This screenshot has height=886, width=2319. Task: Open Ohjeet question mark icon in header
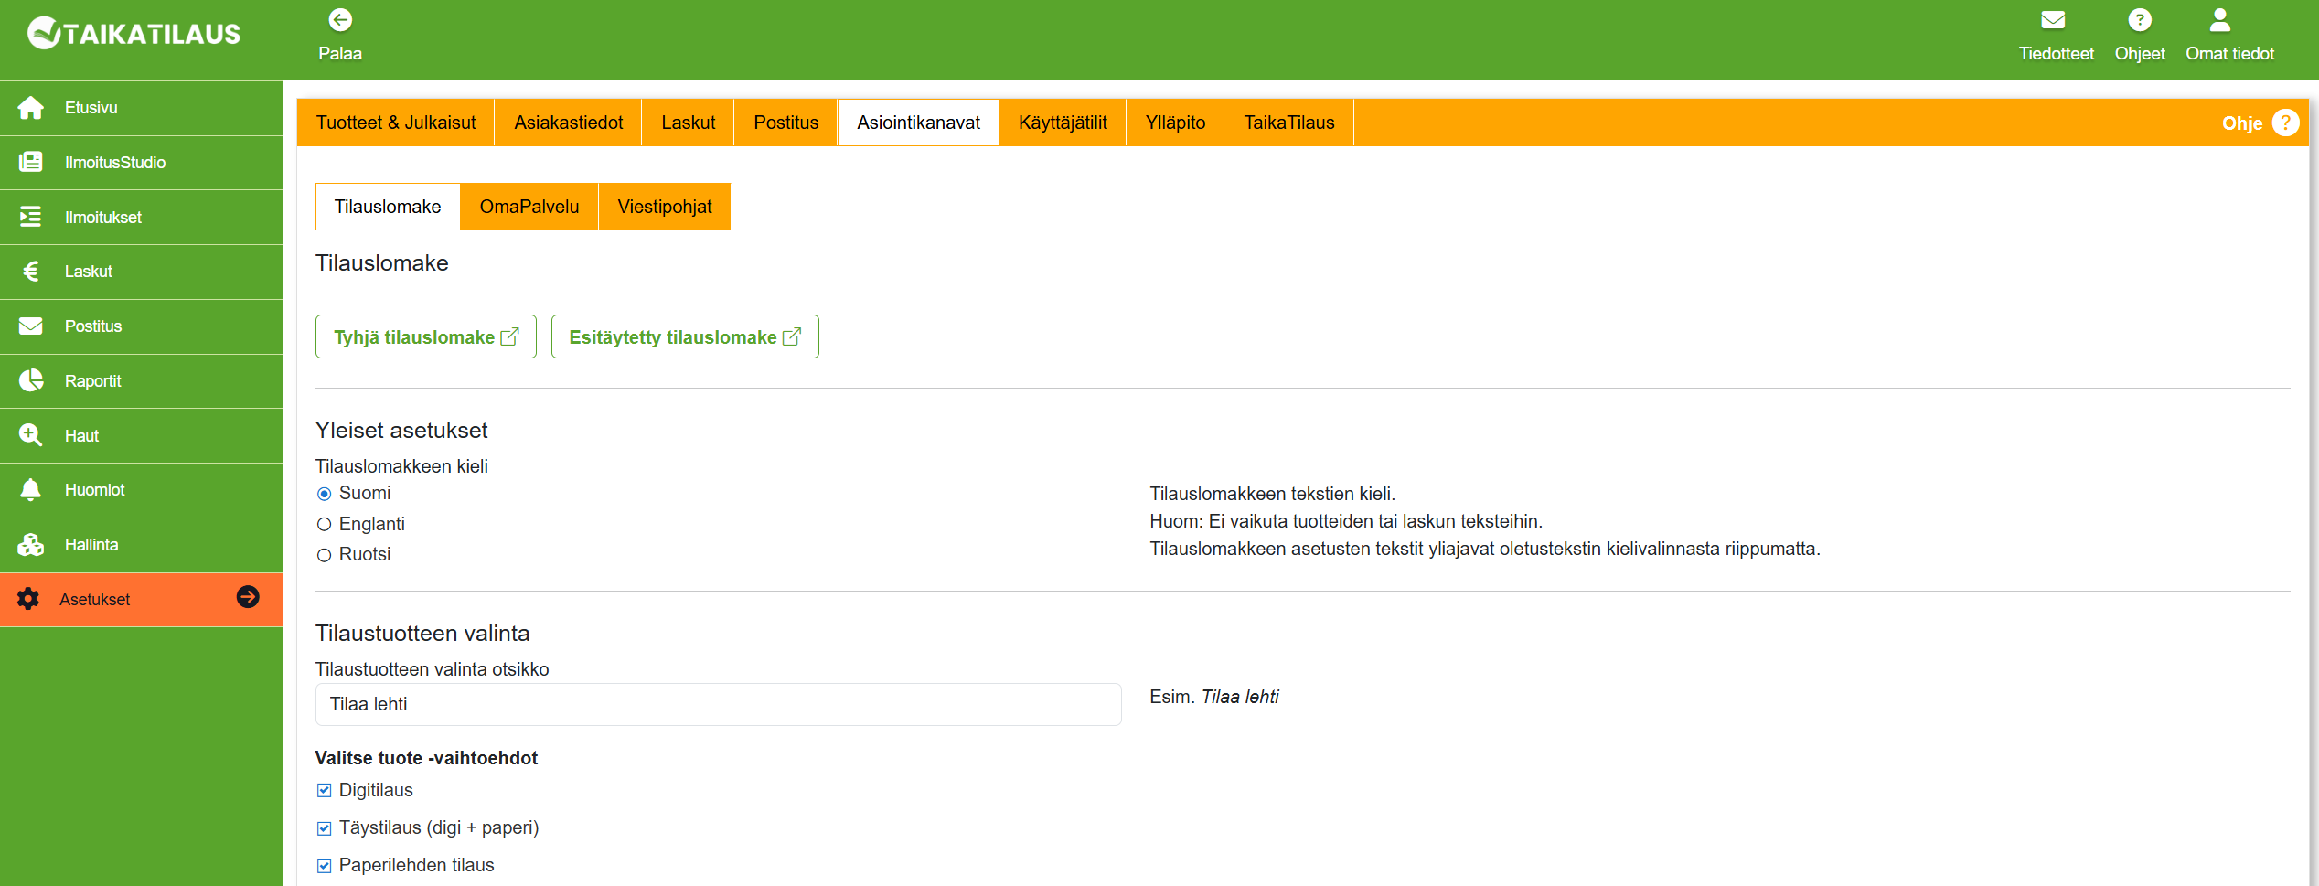point(2139,20)
